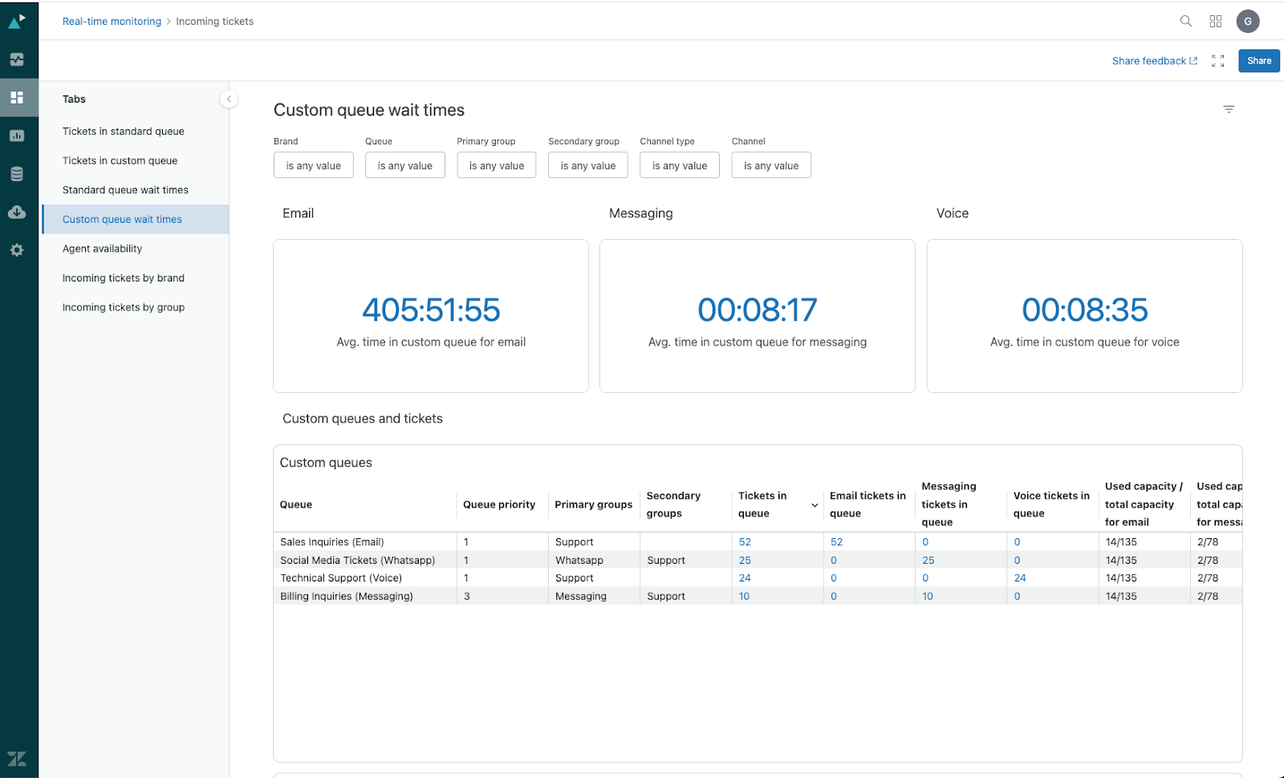The width and height of the screenshot is (1284, 778).
Task: Open the Brand filter dropdown
Action: click(x=313, y=166)
